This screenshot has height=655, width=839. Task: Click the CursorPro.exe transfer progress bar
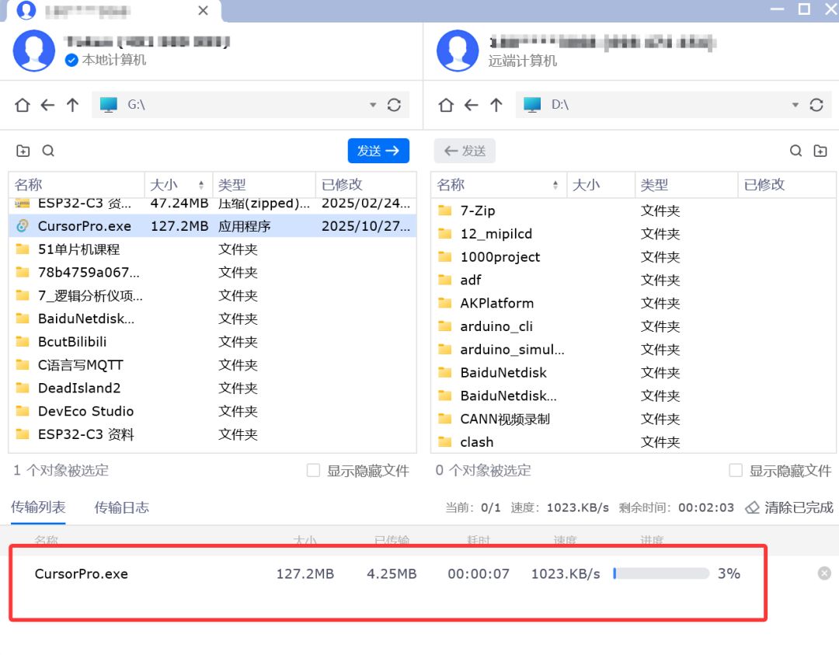[661, 573]
